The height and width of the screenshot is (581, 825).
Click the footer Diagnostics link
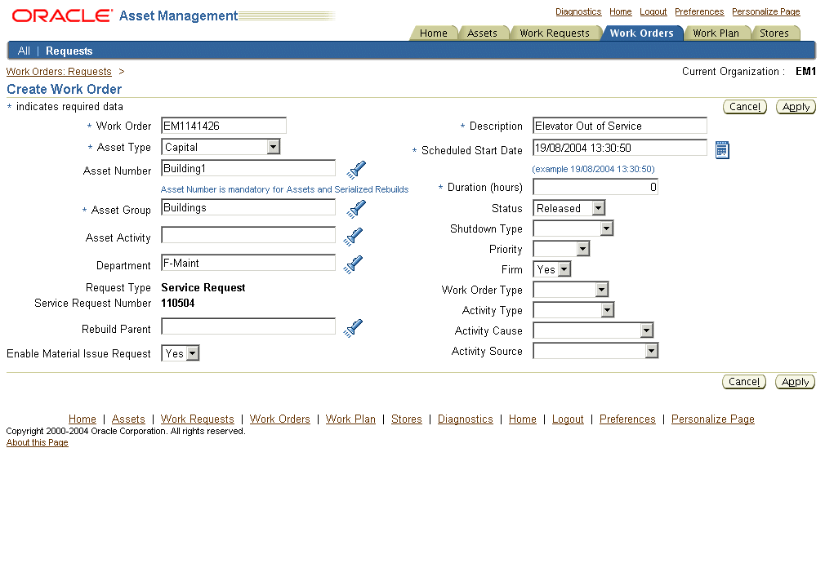tap(465, 419)
